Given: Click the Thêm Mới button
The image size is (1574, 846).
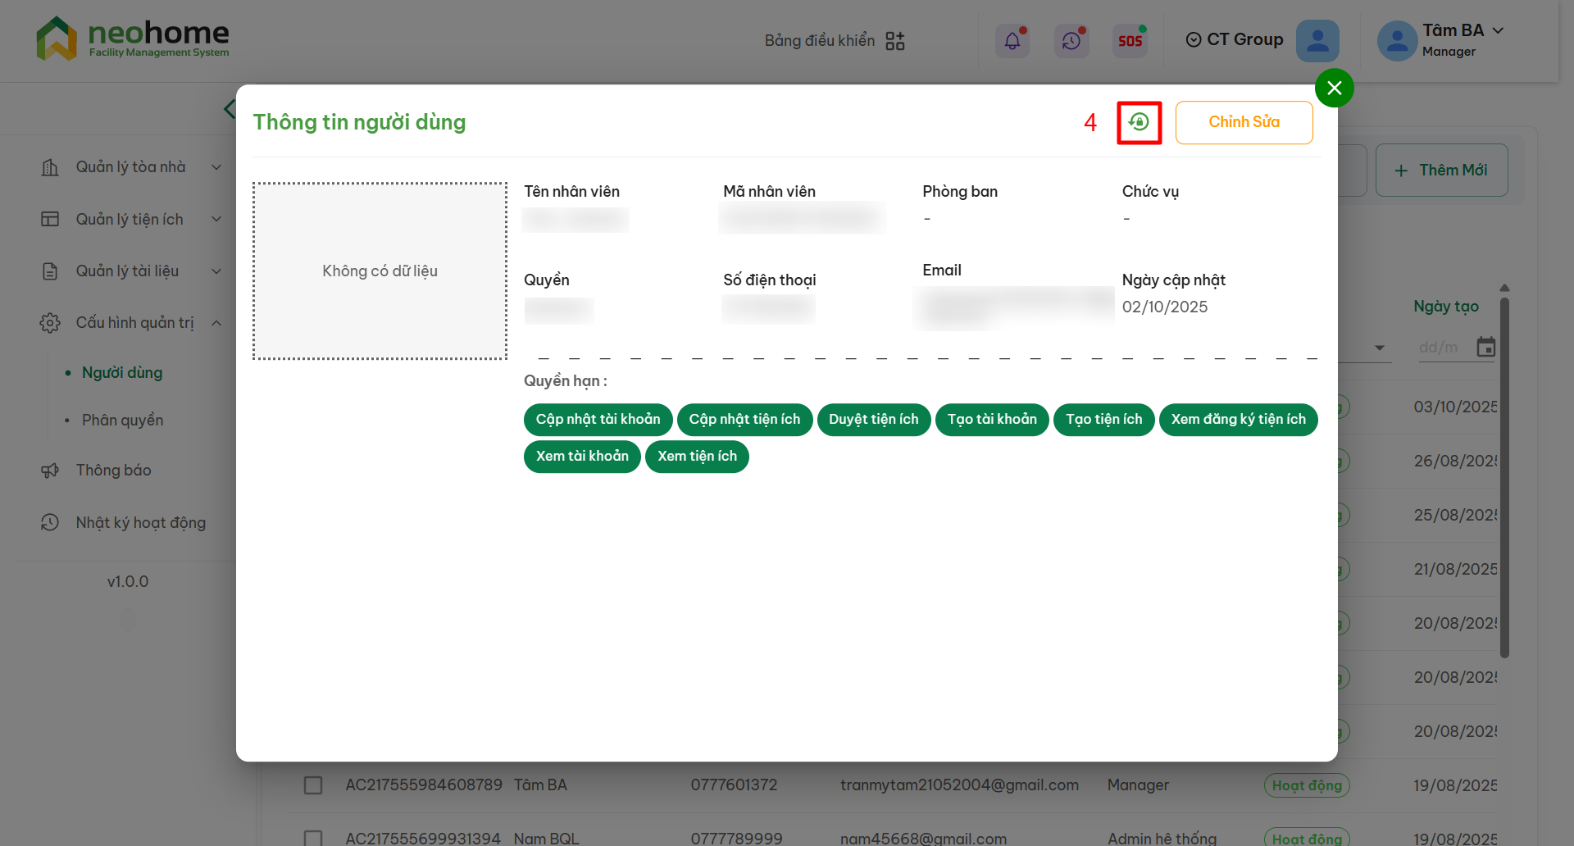Looking at the screenshot, I should pos(1441,171).
